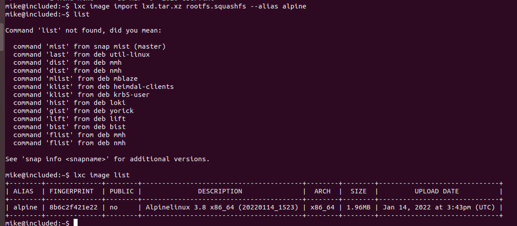Click the 'klist' from krb5-user line

click(x=82, y=95)
